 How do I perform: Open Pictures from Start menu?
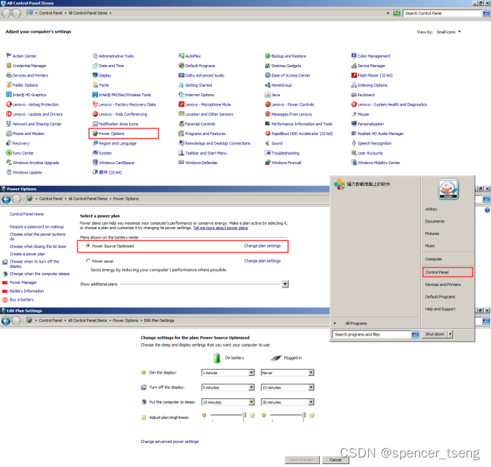click(x=432, y=233)
